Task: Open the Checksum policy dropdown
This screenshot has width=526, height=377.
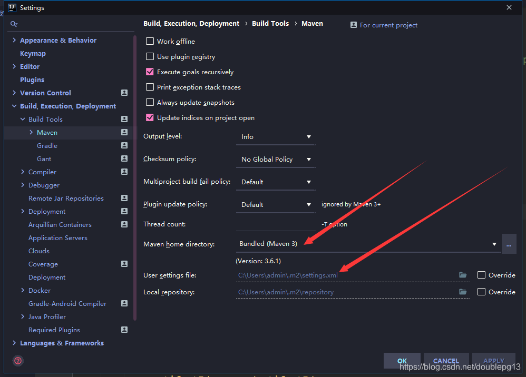Action: [x=276, y=160]
